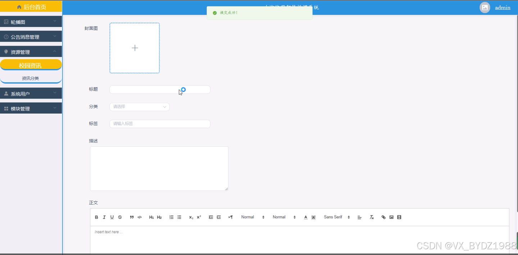
Task: Click the 封面图 label
Action: (x=91, y=28)
